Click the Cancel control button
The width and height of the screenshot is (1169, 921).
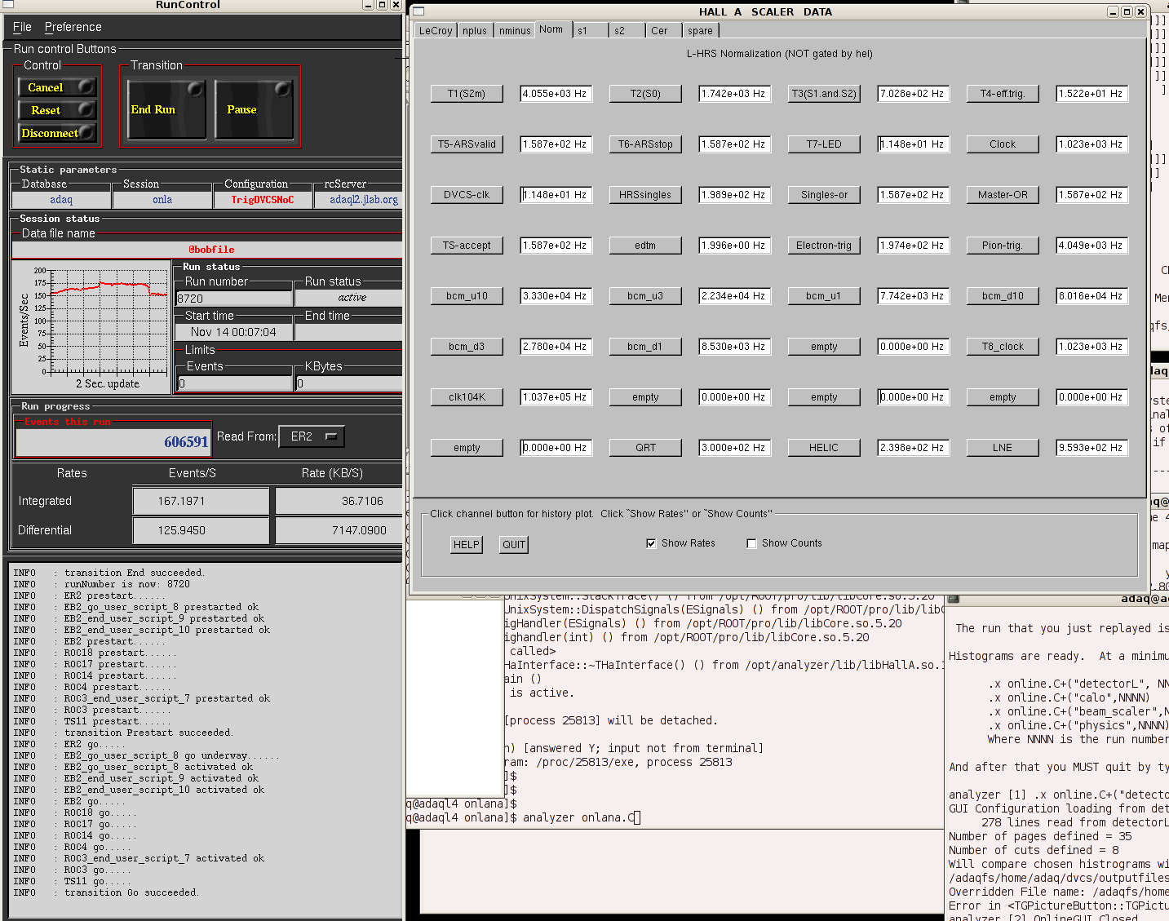click(57, 87)
